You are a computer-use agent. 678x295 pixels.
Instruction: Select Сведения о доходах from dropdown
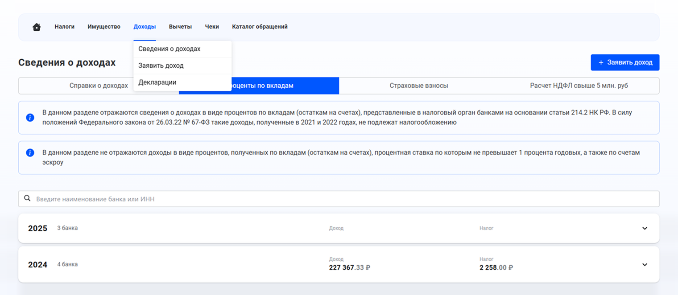[x=169, y=49]
